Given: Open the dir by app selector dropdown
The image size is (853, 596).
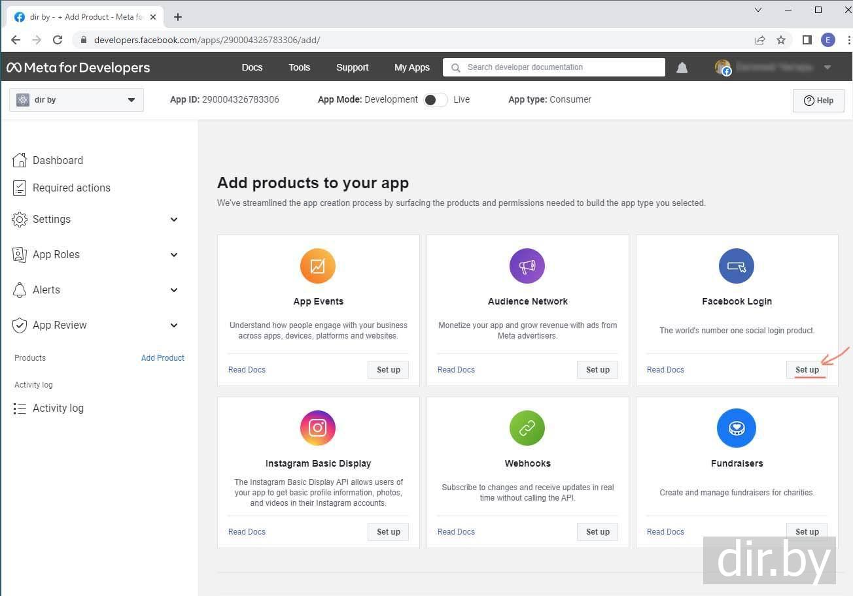Looking at the screenshot, I should click(x=77, y=100).
